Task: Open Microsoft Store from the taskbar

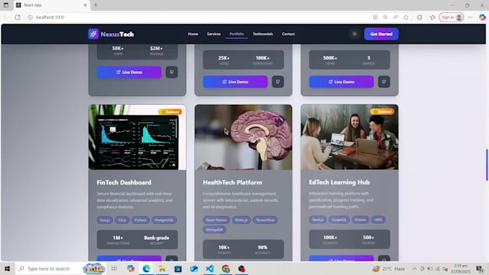Action: point(178,269)
